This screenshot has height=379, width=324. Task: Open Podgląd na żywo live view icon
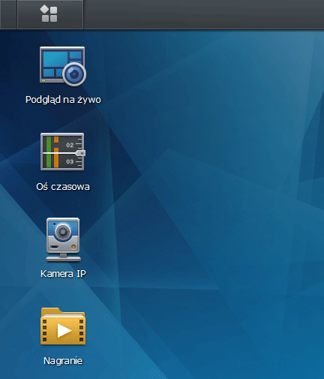[63, 66]
